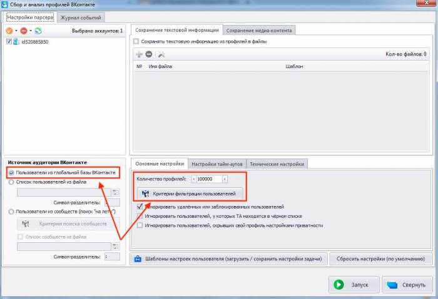The width and height of the screenshot is (438, 299).
Task: Click the id520885850 account avatar icon
Action: coord(16,42)
